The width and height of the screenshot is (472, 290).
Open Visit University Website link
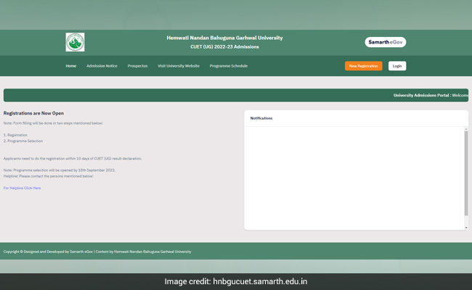click(179, 66)
